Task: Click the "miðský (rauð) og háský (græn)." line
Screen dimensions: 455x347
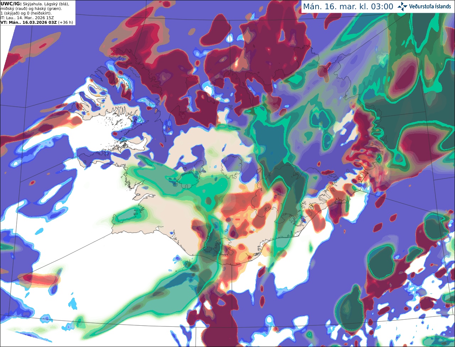Action: point(31,9)
